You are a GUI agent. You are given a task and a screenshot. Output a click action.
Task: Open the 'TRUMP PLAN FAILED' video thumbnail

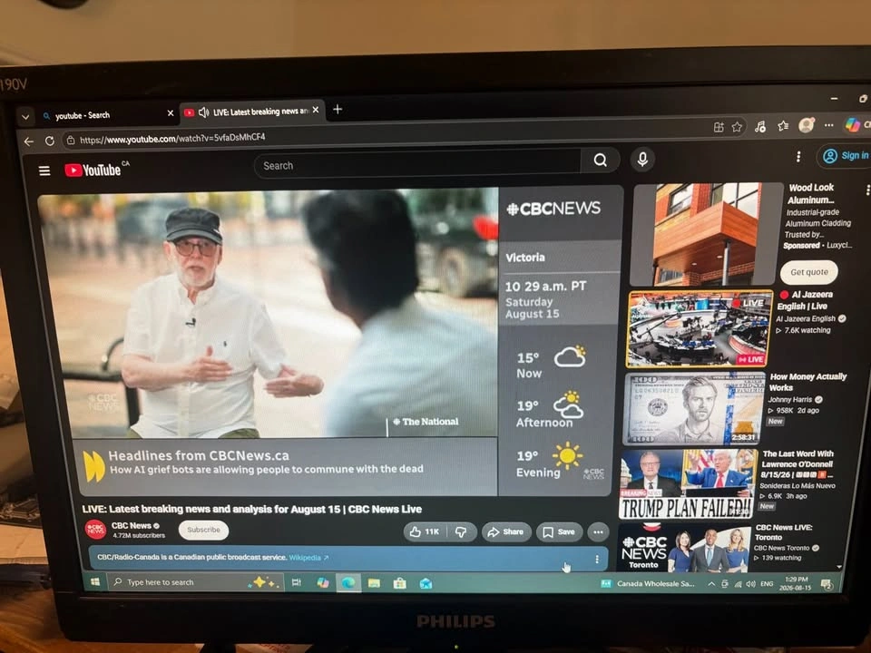689,484
